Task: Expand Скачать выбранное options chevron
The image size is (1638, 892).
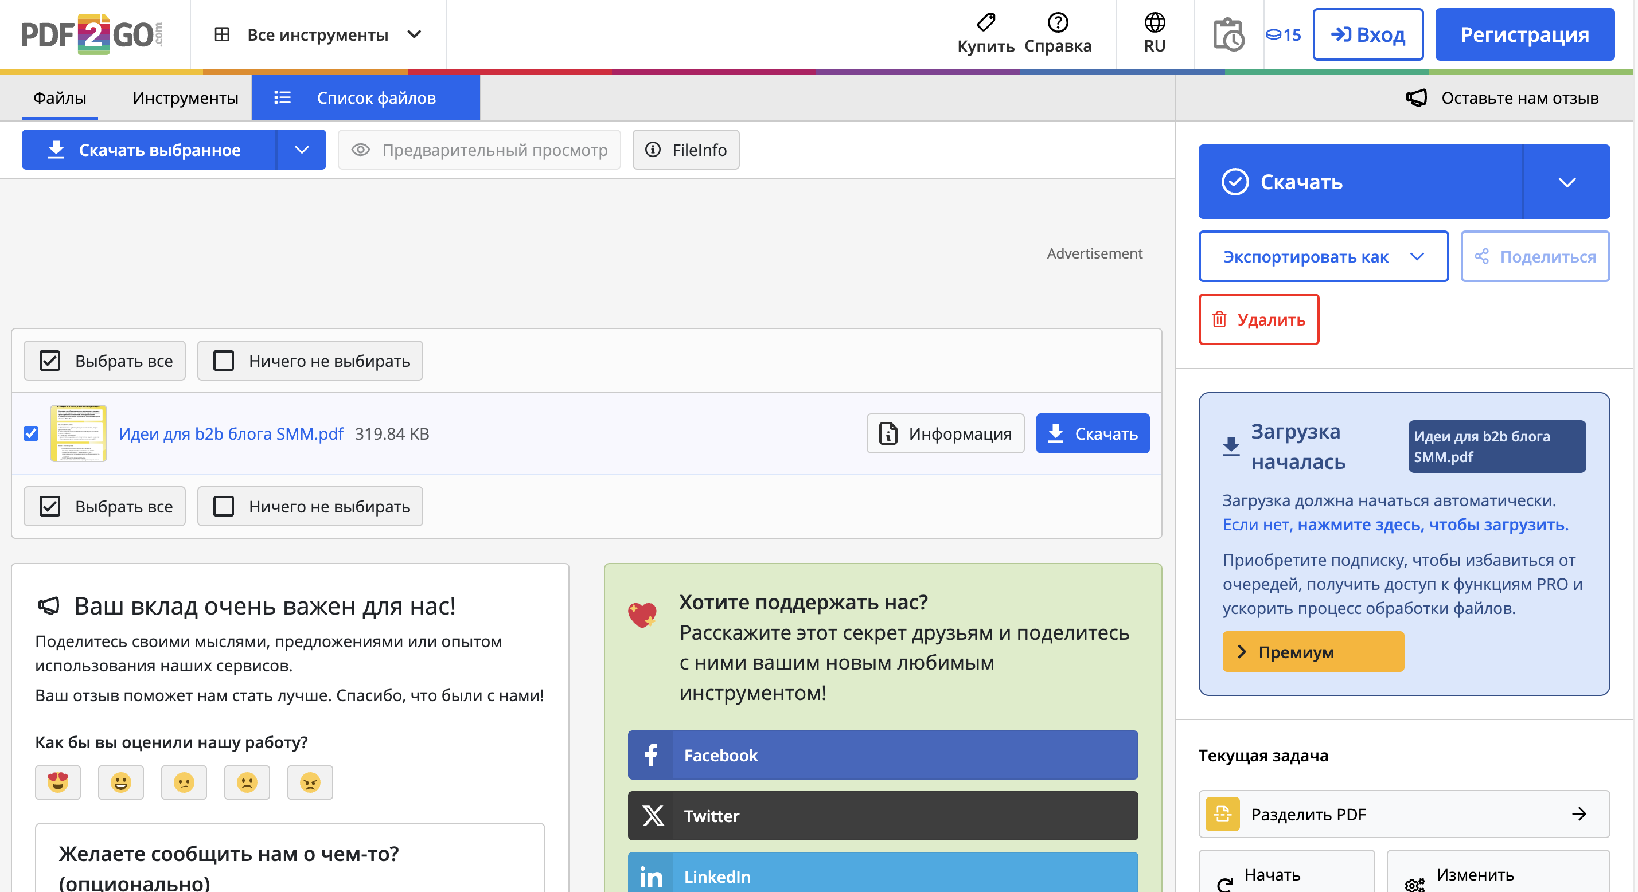Action: (302, 150)
